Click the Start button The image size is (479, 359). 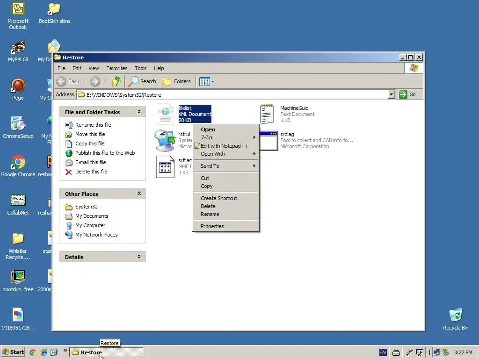[x=13, y=352]
